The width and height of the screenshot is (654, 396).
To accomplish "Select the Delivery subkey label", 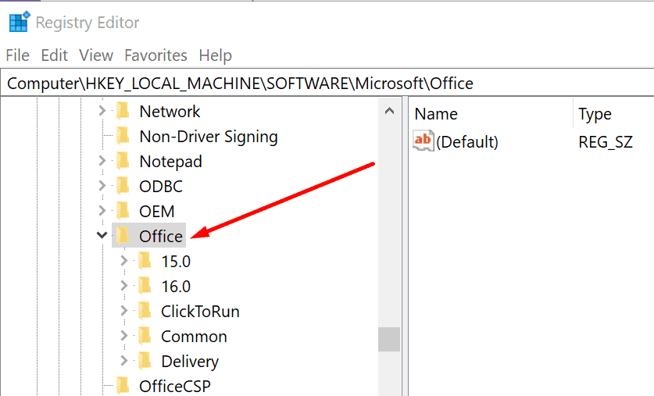I will [x=190, y=362].
